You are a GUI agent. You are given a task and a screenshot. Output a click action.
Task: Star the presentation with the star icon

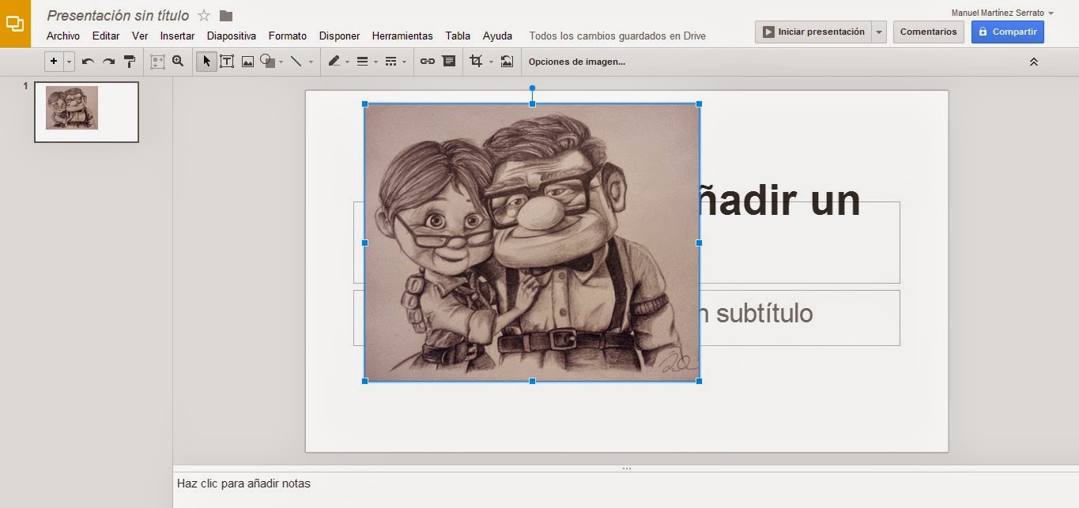(204, 15)
